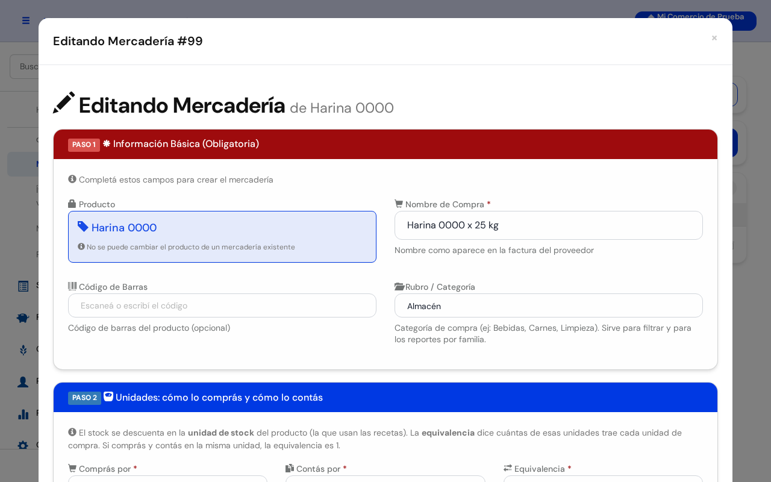Click the bar chart icon in background sidebar
The height and width of the screenshot is (482, 771).
click(x=23, y=413)
